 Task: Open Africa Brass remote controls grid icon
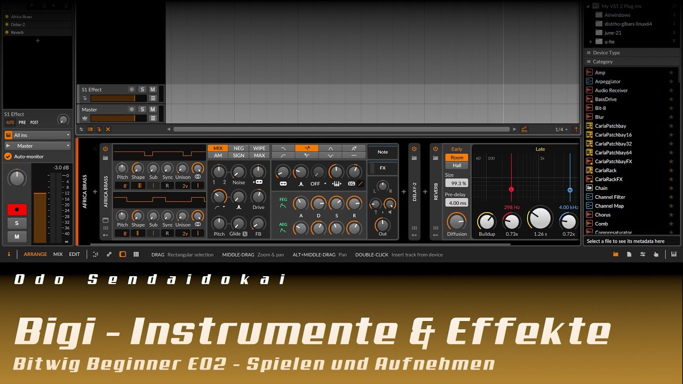click(x=105, y=228)
